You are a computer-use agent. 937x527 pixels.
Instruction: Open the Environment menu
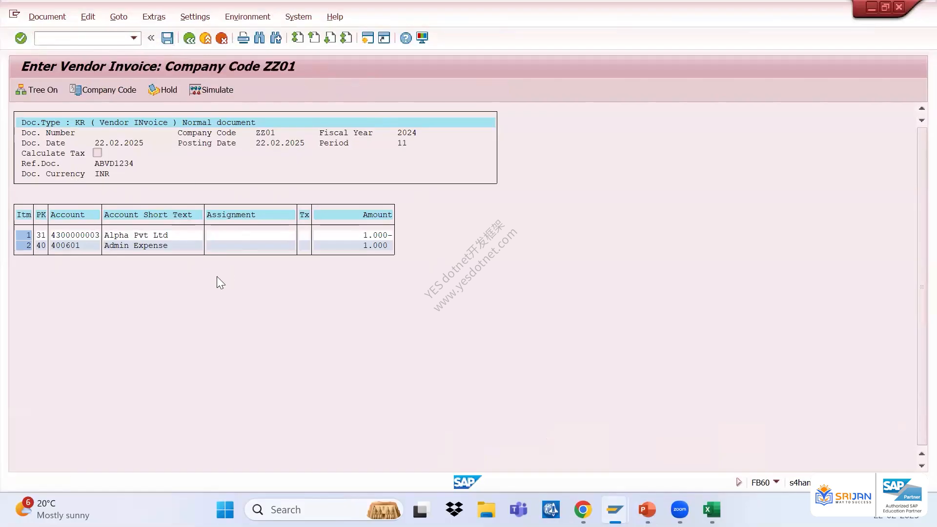pyautogui.click(x=247, y=17)
